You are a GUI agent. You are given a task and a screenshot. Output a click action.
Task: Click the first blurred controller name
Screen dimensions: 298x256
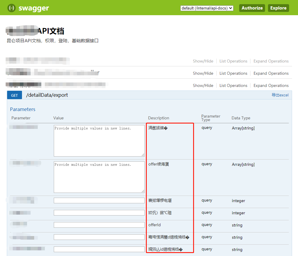coord(38,61)
